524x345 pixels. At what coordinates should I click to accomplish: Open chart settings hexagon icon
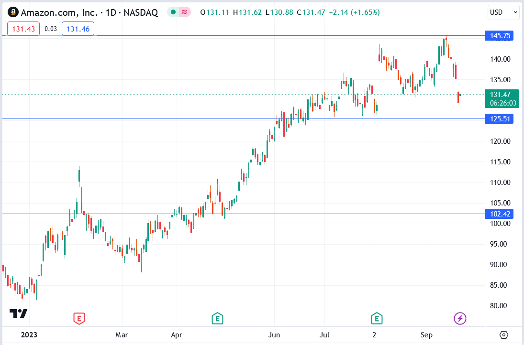(504, 334)
